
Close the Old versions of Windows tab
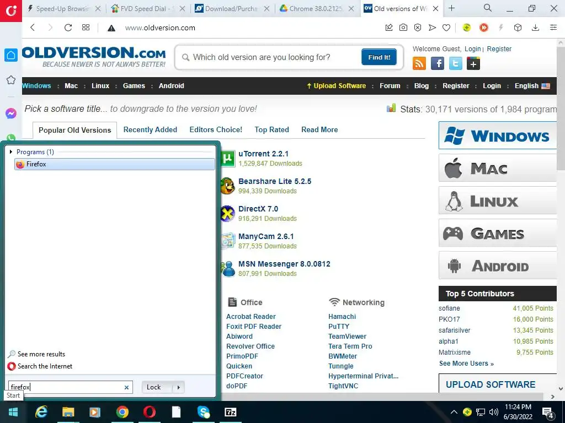click(436, 9)
